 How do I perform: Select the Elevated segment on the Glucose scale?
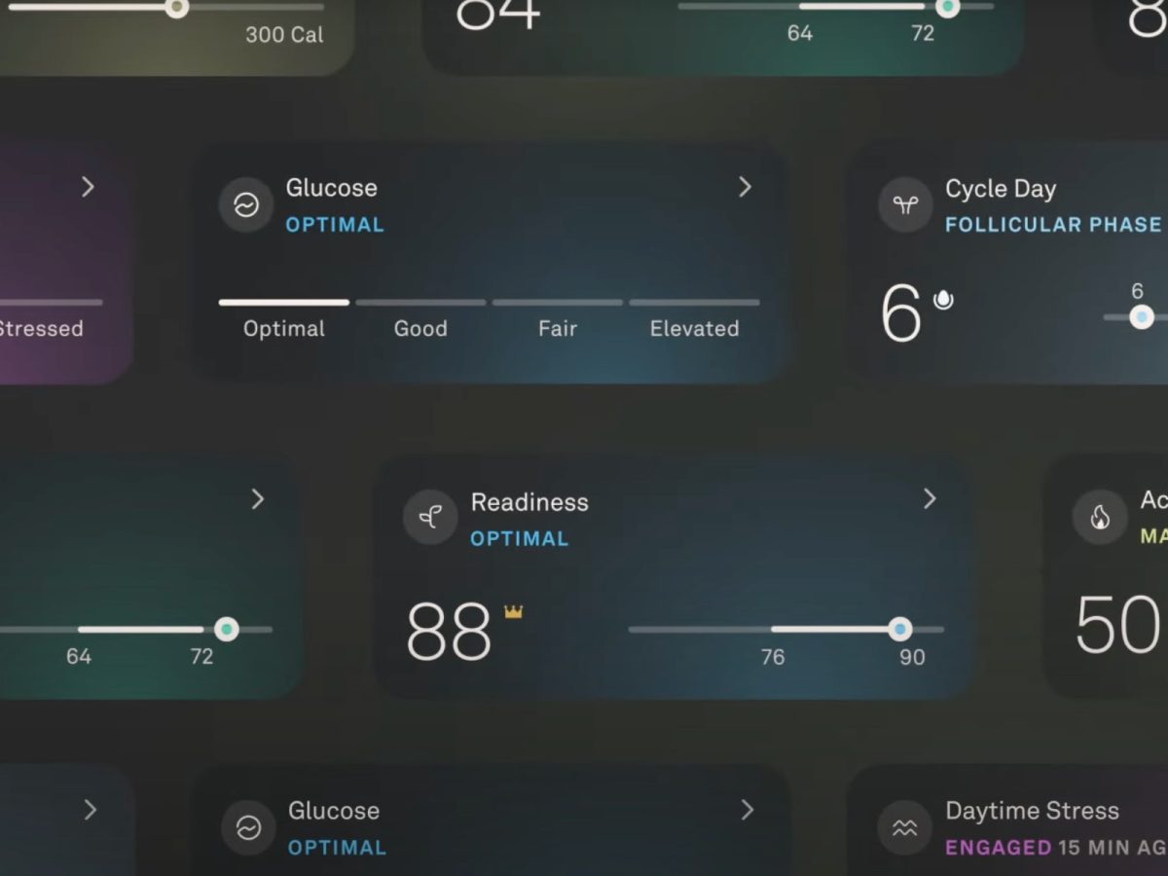(694, 317)
